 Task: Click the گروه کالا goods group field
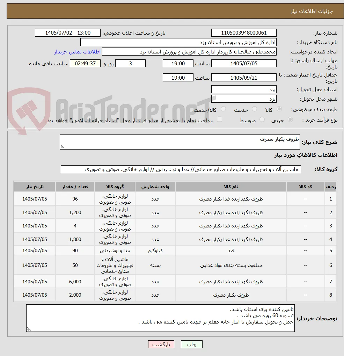(181, 169)
